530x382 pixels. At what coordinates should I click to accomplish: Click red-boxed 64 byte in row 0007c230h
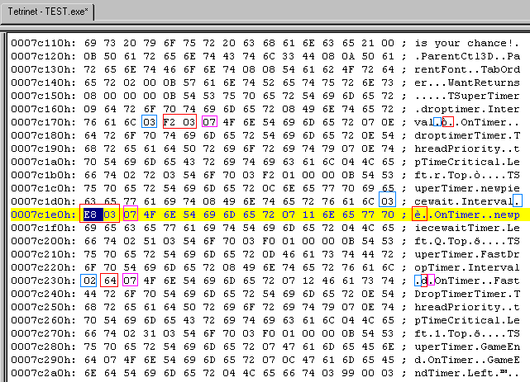point(109,281)
